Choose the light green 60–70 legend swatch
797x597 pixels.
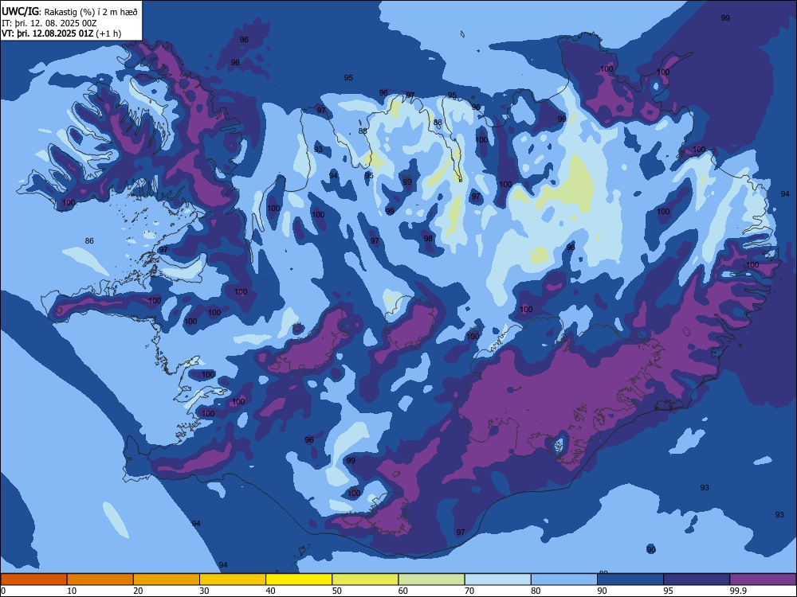click(431, 579)
